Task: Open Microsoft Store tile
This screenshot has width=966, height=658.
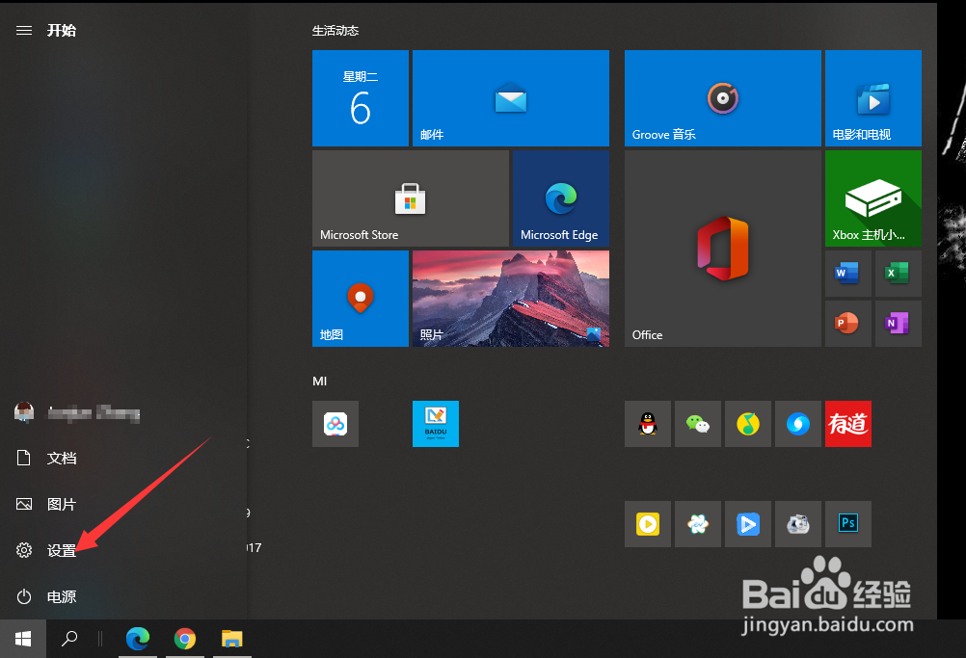Action: (x=411, y=198)
